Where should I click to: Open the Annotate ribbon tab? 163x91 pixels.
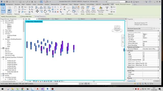click(40, 5)
